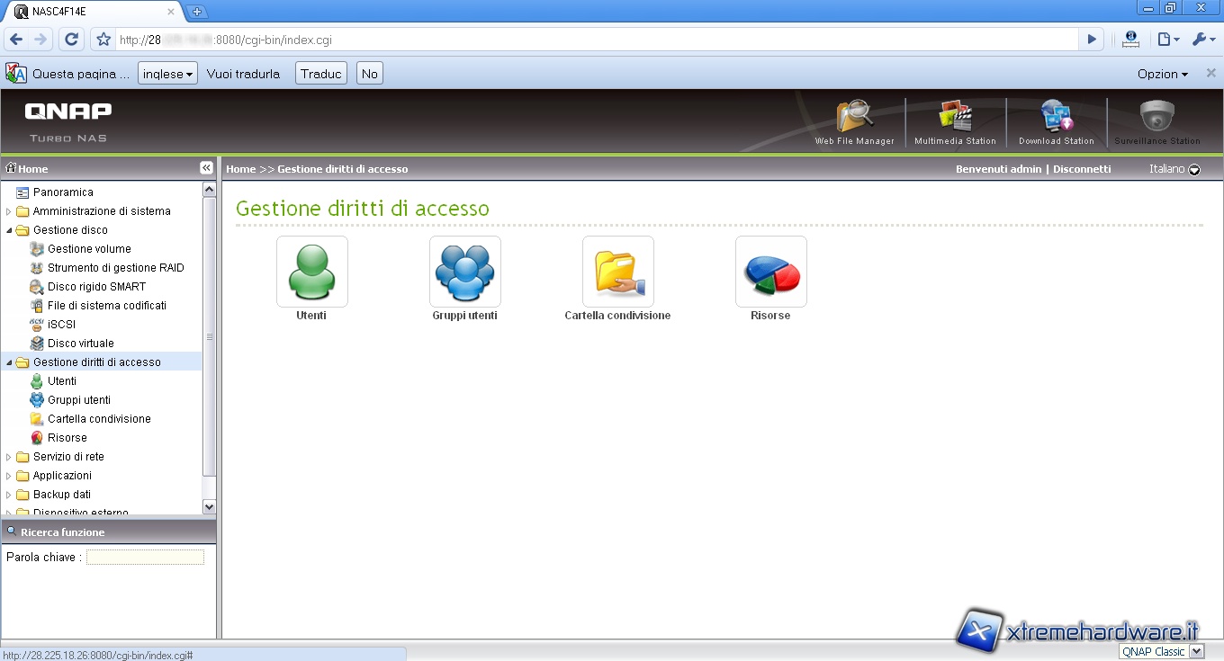
Task: Collapse the left sidebar panel
Action: [x=206, y=168]
